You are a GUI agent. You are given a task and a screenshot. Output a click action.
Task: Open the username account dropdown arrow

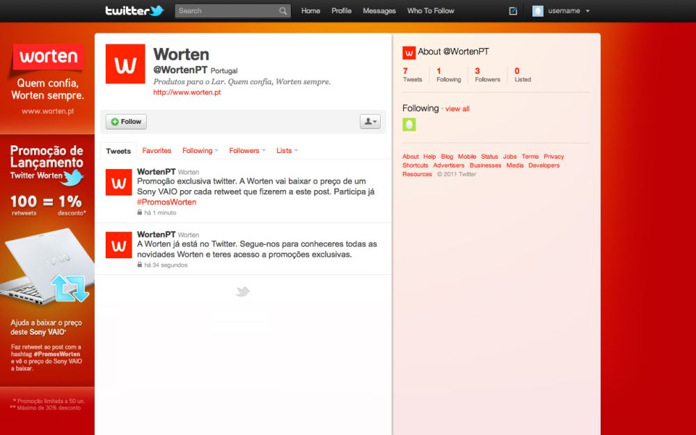(587, 11)
